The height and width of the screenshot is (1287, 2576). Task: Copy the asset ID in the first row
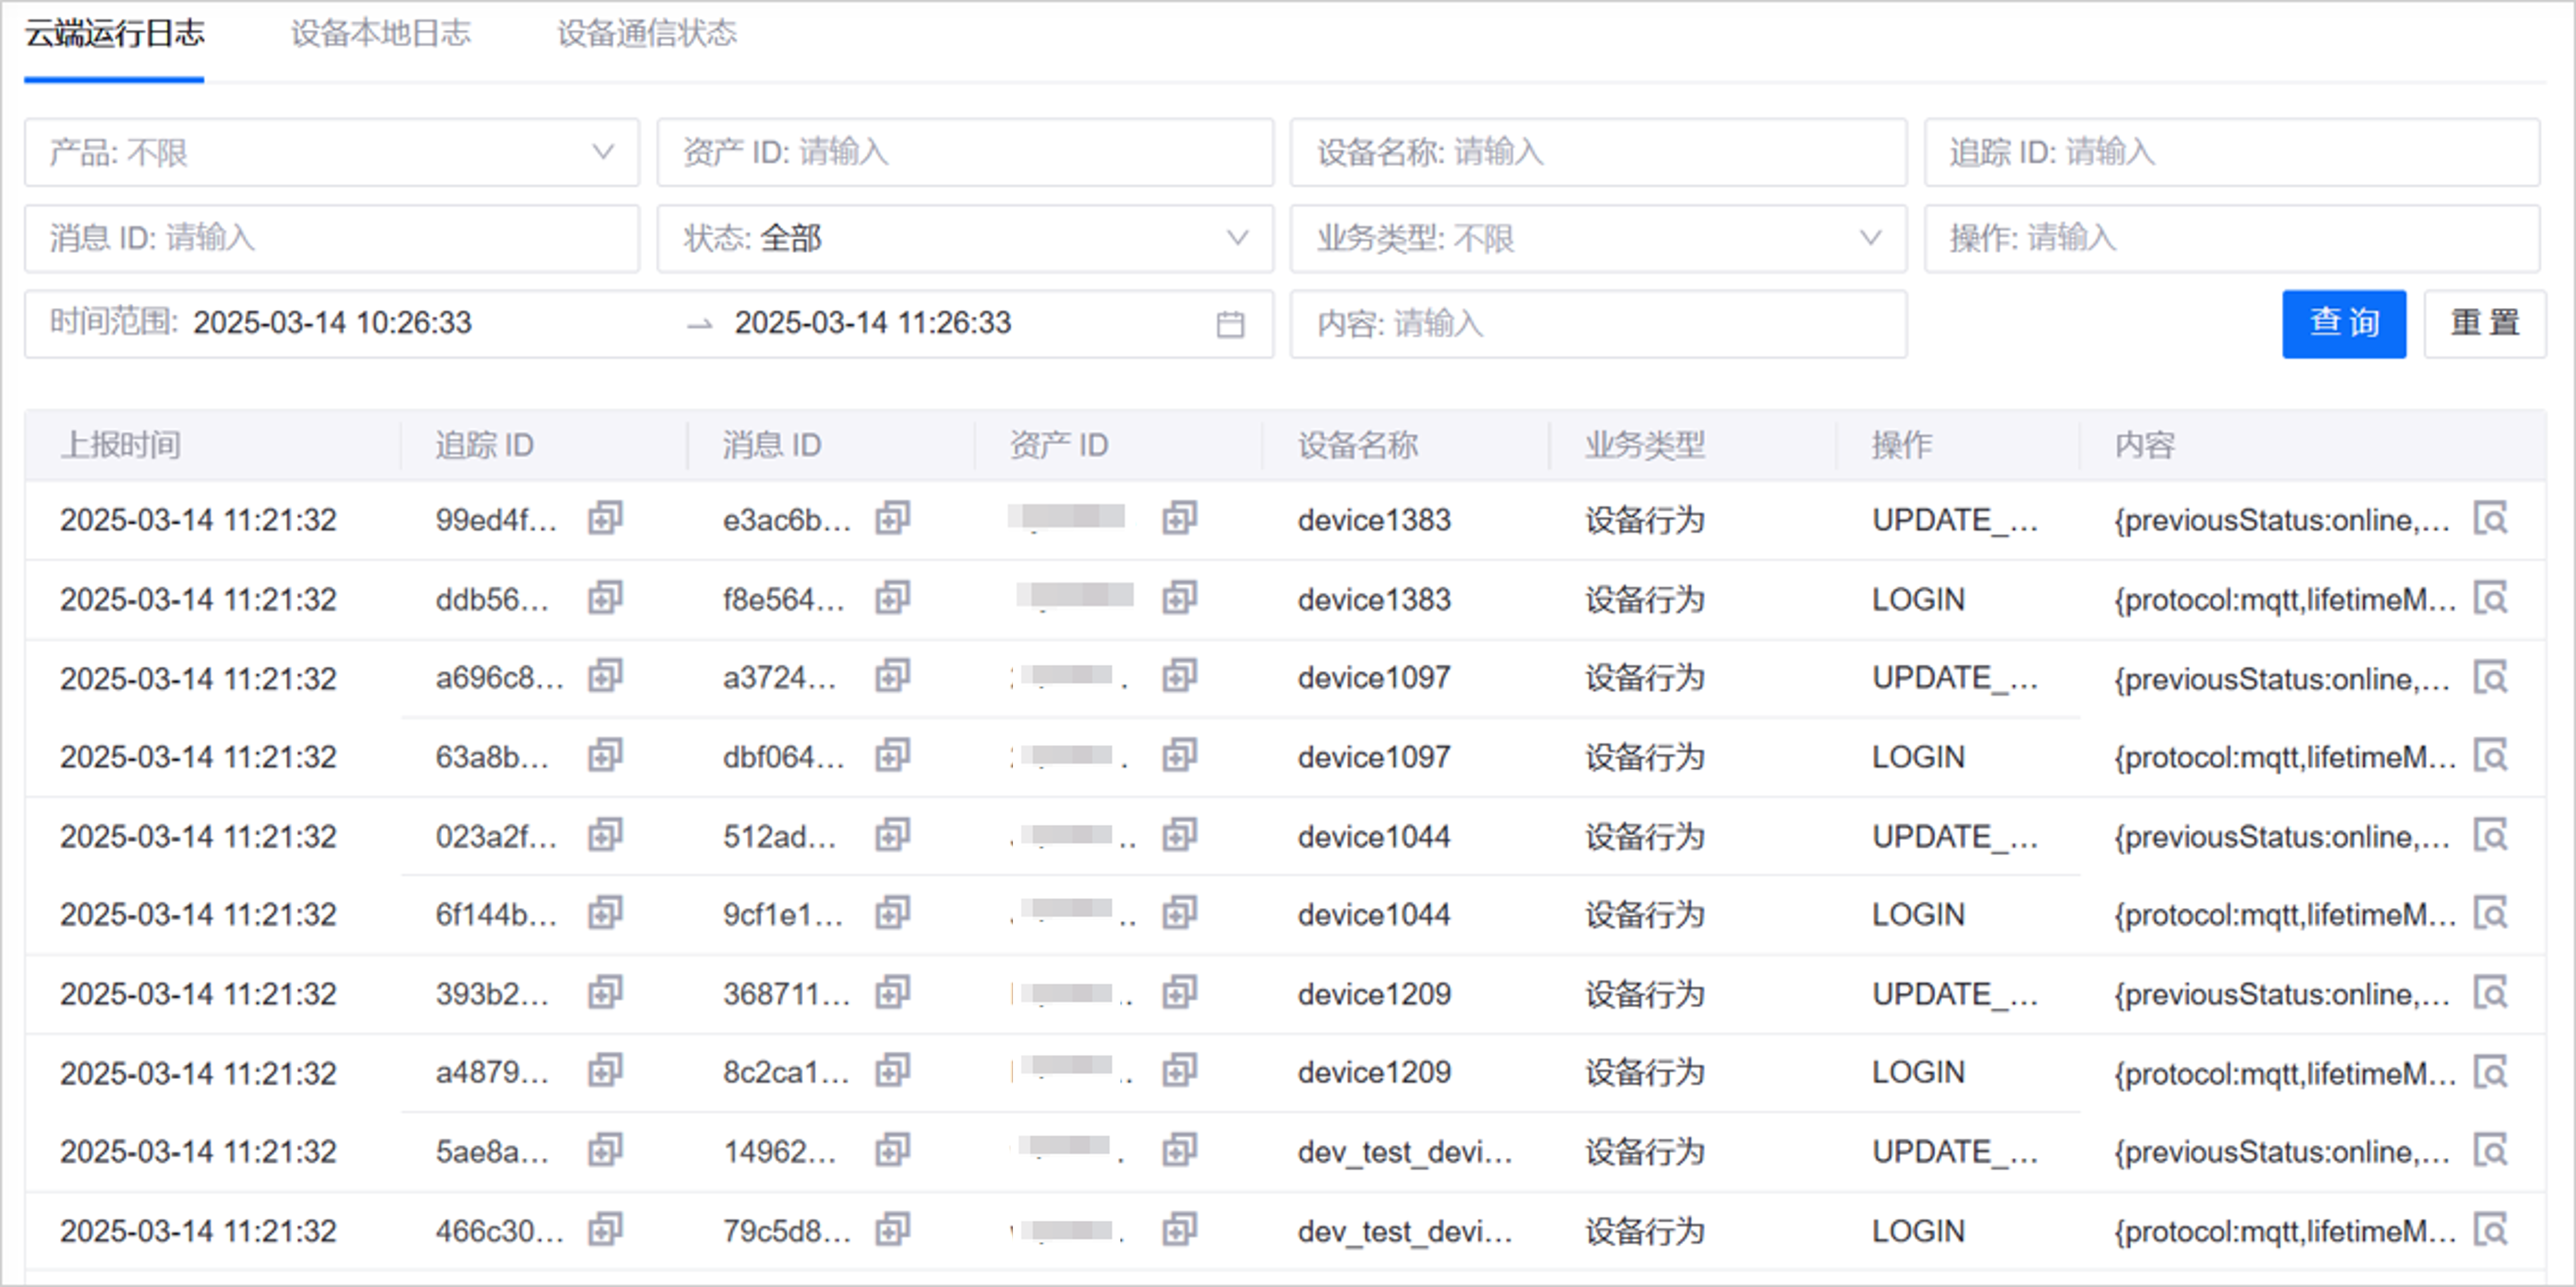pos(1178,519)
